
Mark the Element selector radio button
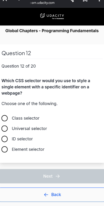point(5,149)
